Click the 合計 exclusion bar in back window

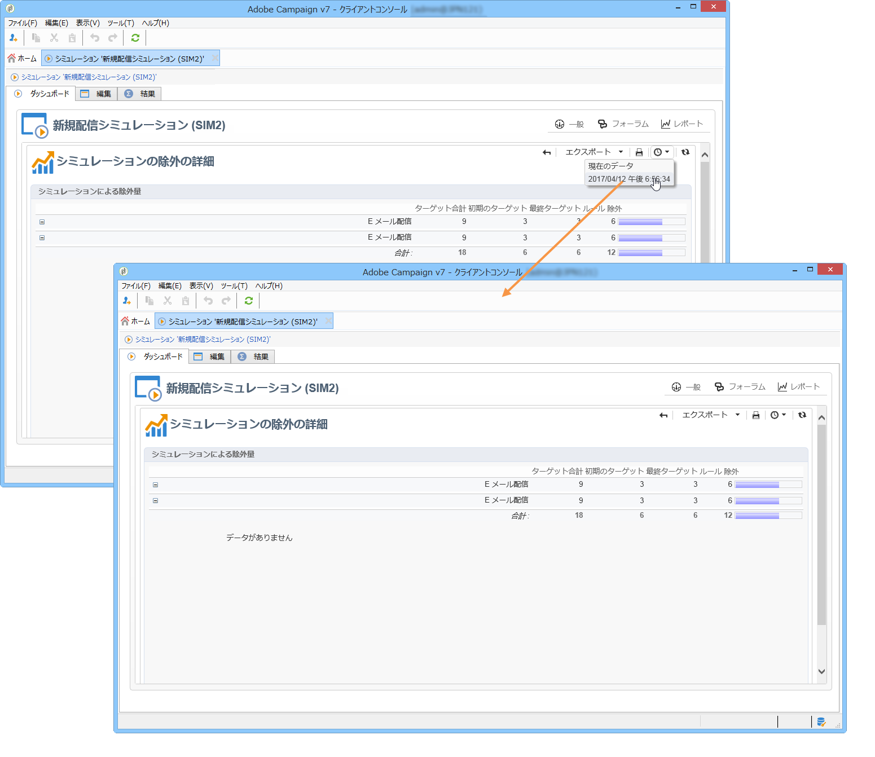pyautogui.click(x=652, y=253)
